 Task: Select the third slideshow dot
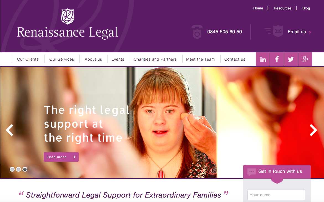coord(25,169)
